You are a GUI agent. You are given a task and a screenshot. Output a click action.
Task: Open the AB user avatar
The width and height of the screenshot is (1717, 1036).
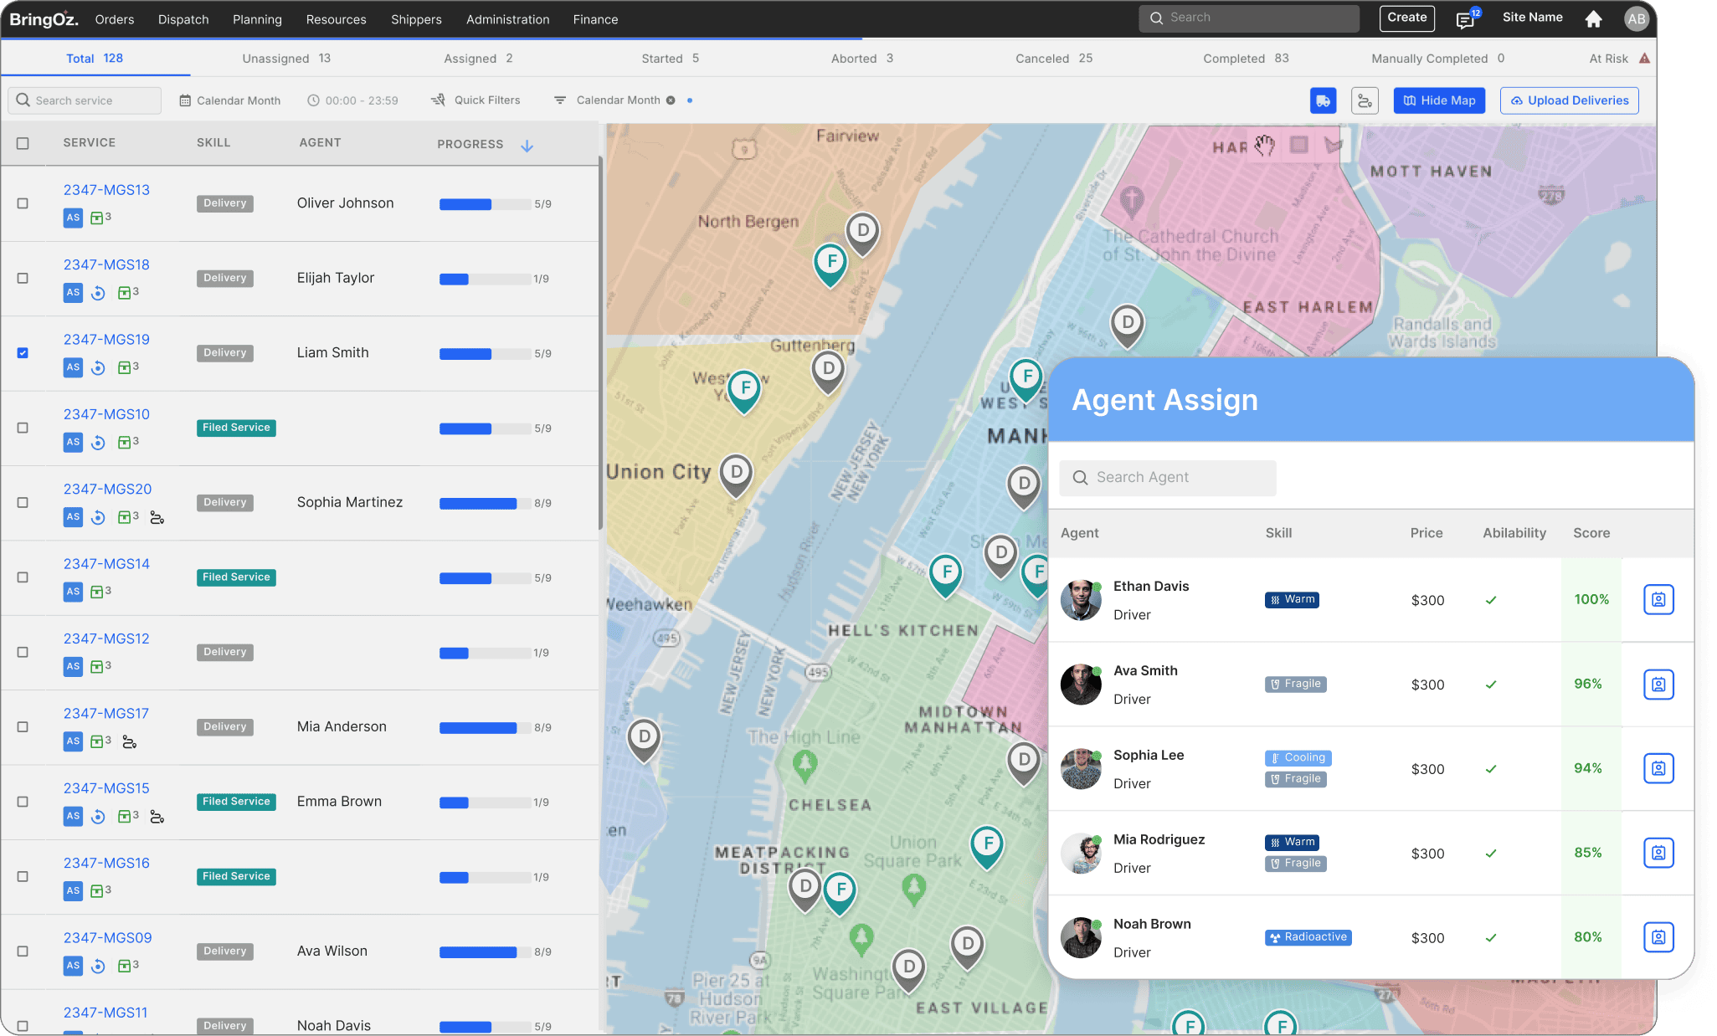1636,18
